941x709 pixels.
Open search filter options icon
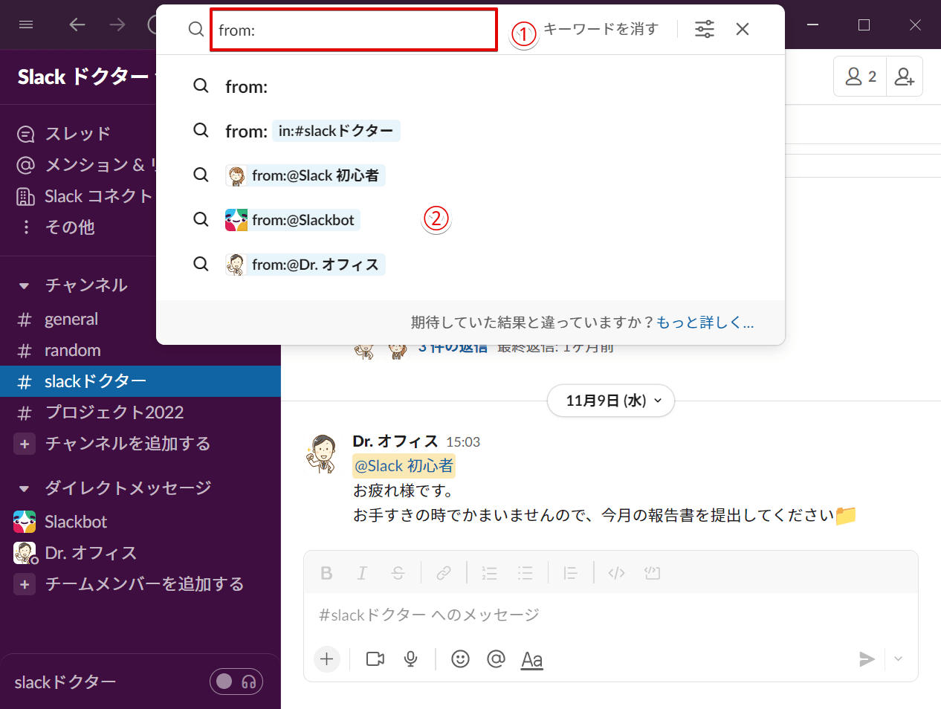pos(704,29)
